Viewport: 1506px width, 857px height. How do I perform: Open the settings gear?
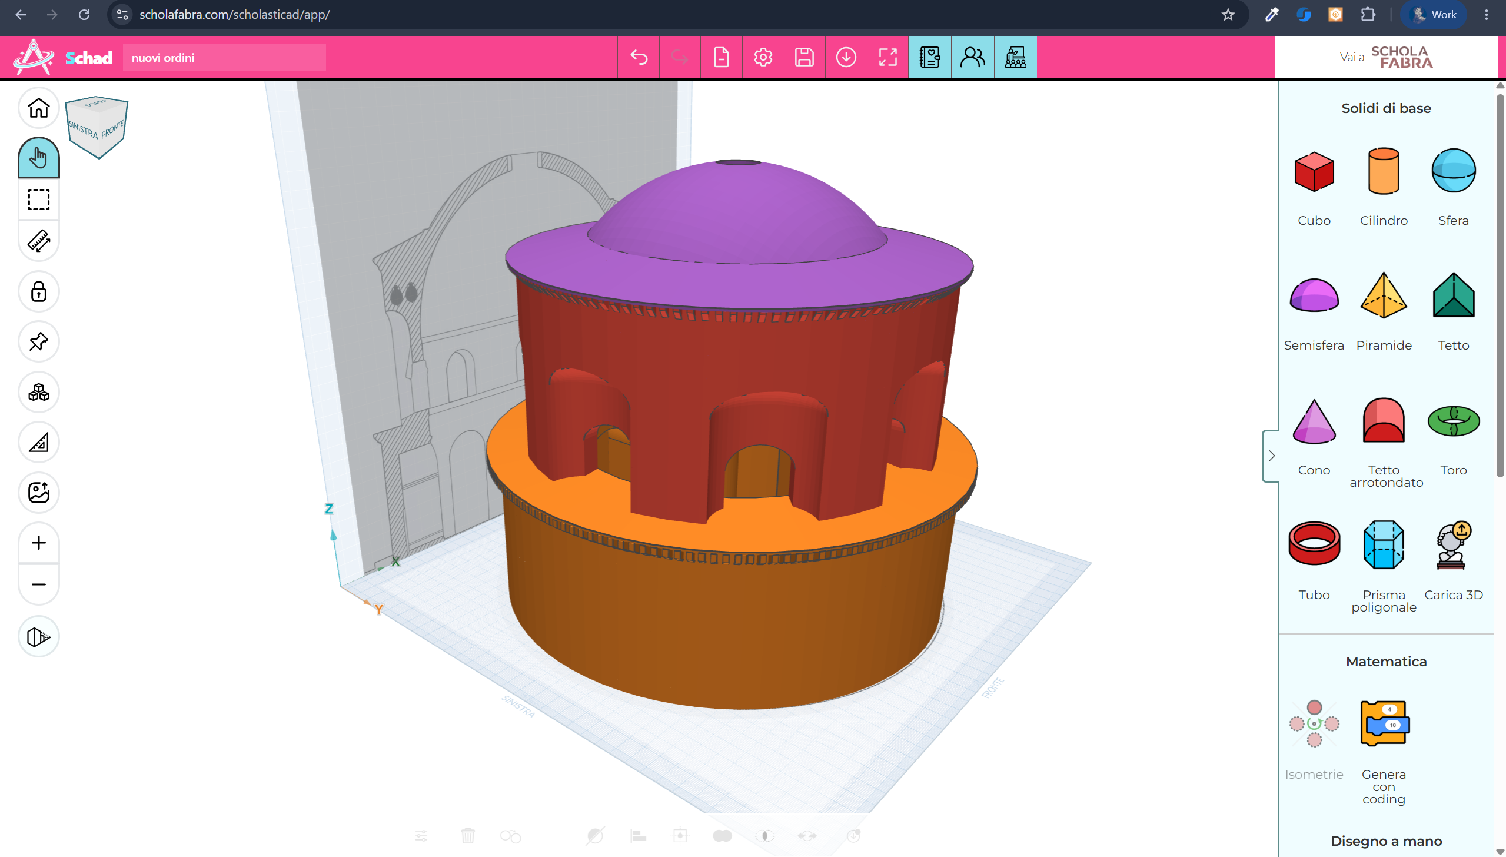coord(763,57)
